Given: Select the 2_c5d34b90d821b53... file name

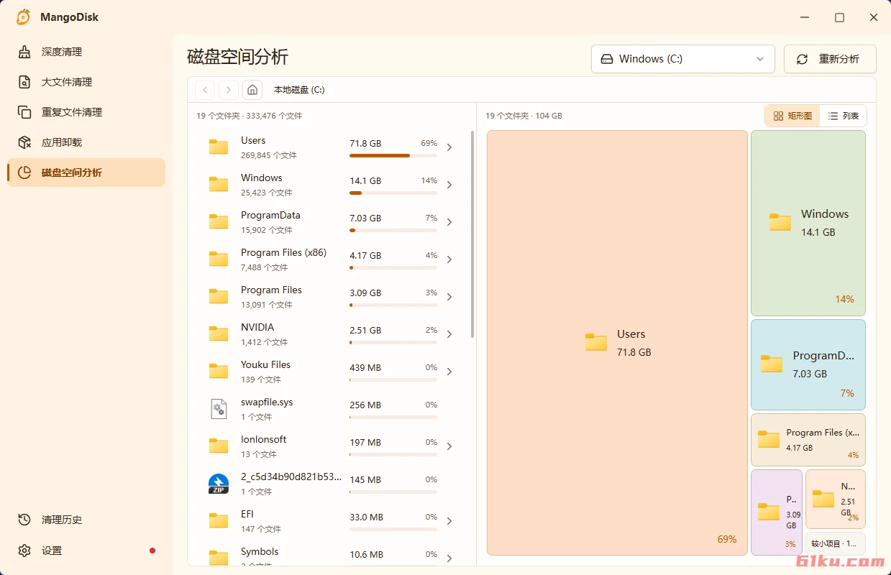Looking at the screenshot, I should [291, 477].
